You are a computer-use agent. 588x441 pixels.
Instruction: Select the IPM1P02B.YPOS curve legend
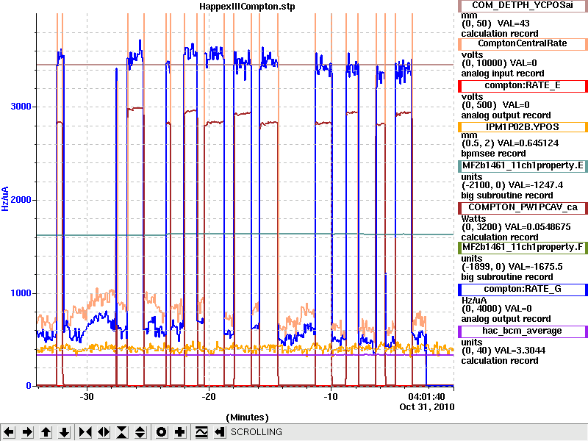point(523,127)
